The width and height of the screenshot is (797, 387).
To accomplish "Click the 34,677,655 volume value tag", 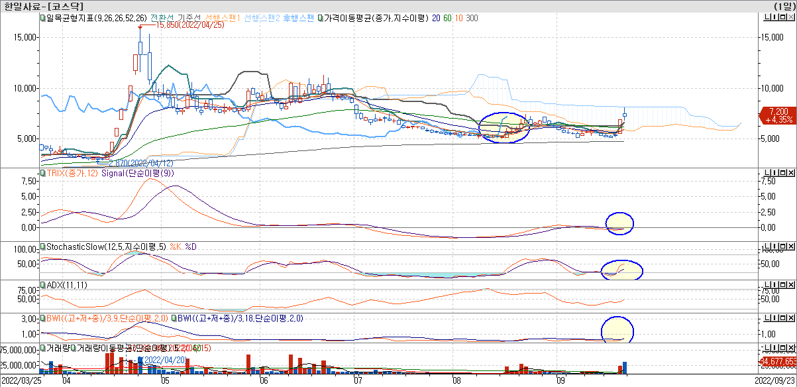I will click(x=778, y=361).
